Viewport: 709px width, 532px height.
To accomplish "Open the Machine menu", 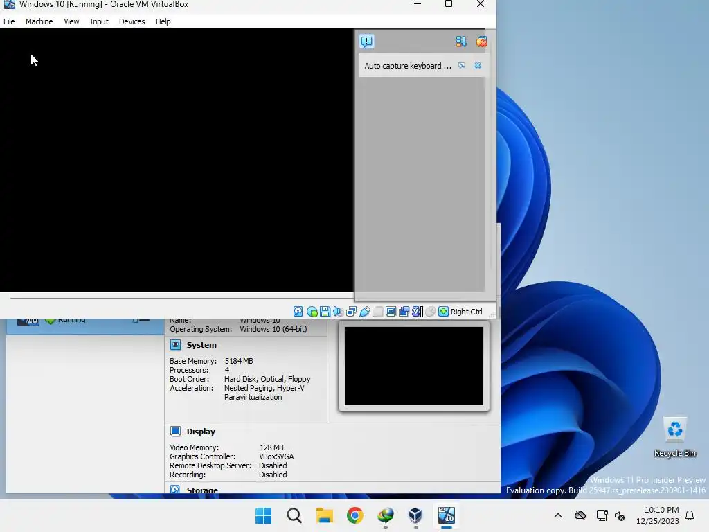I will [x=39, y=21].
